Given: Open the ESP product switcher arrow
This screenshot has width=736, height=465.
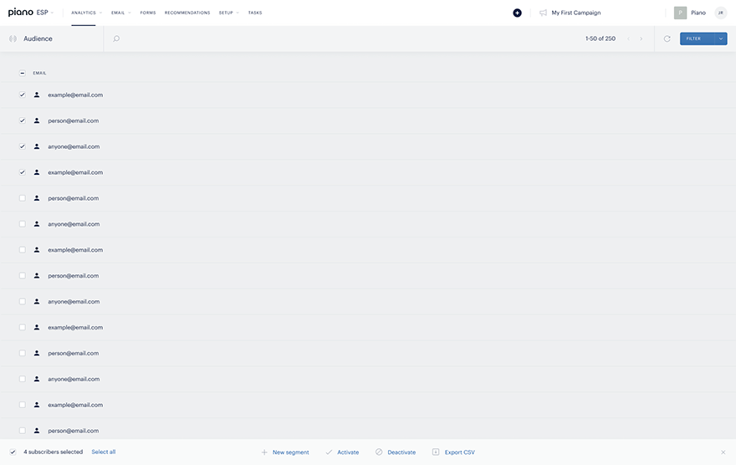Looking at the screenshot, I should (x=52, y=13).
